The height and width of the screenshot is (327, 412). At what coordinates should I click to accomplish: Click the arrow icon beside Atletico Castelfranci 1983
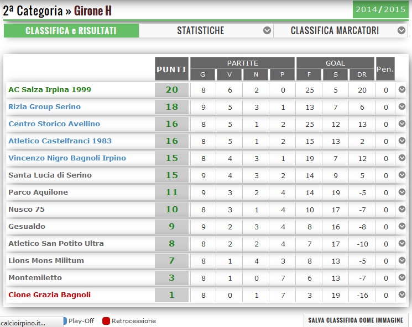402,141
